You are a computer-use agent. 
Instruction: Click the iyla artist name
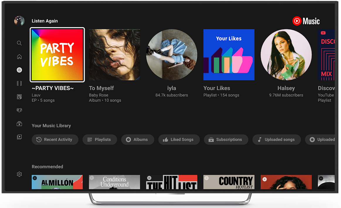(172, 88)
